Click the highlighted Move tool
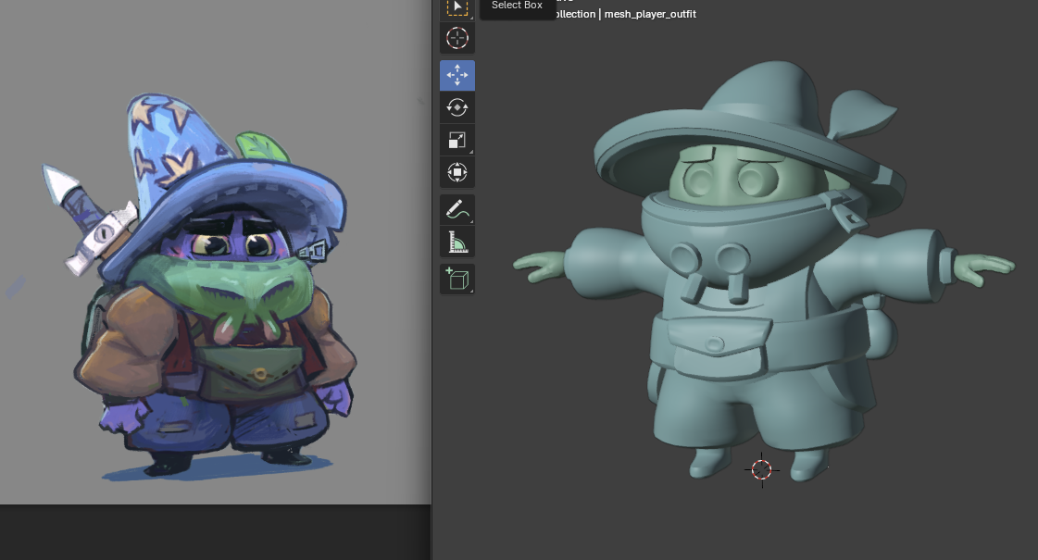Viewport: 1038px width, 560px height. (x=456, y=75)
